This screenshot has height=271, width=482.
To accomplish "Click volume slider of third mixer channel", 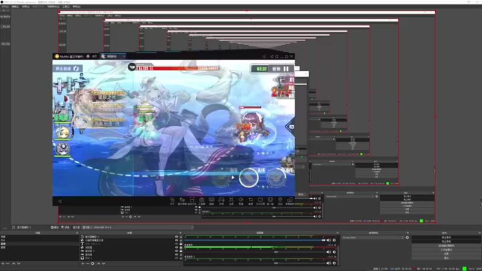I will [x=255, y=263].
